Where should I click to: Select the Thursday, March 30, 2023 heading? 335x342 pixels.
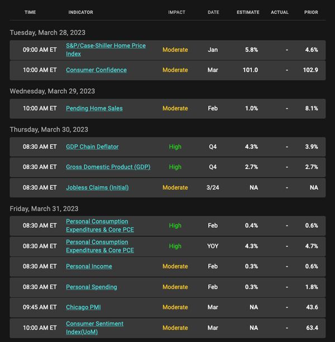(49, 129)
